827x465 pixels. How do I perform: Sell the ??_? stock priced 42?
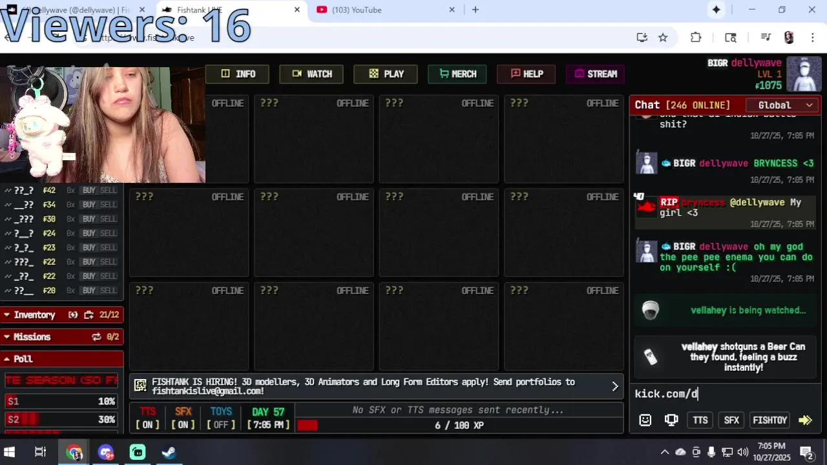(x=109, y=191)
